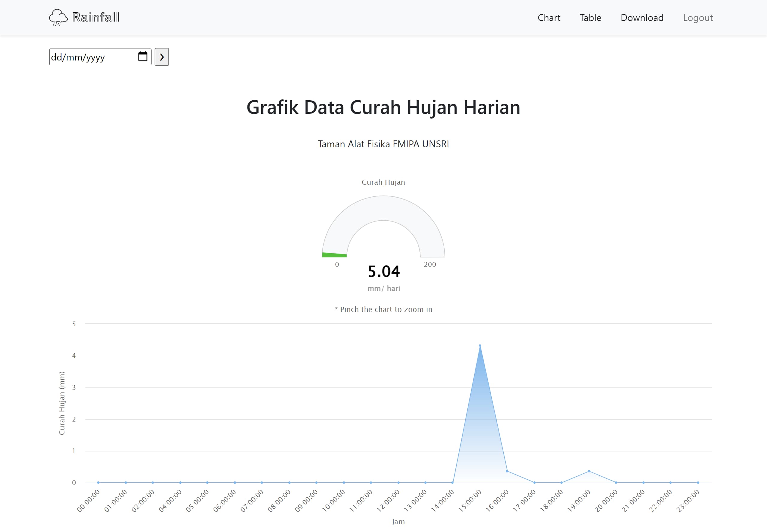Click the 16:00:00 data point

point(507,471)
